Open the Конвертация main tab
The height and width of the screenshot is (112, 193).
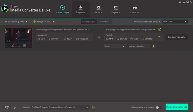(x=62, y=9)
